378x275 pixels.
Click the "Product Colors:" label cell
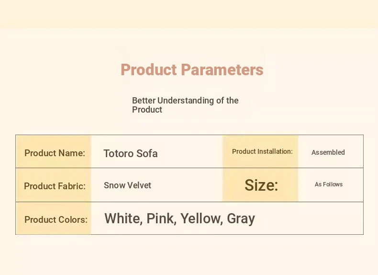56,219
